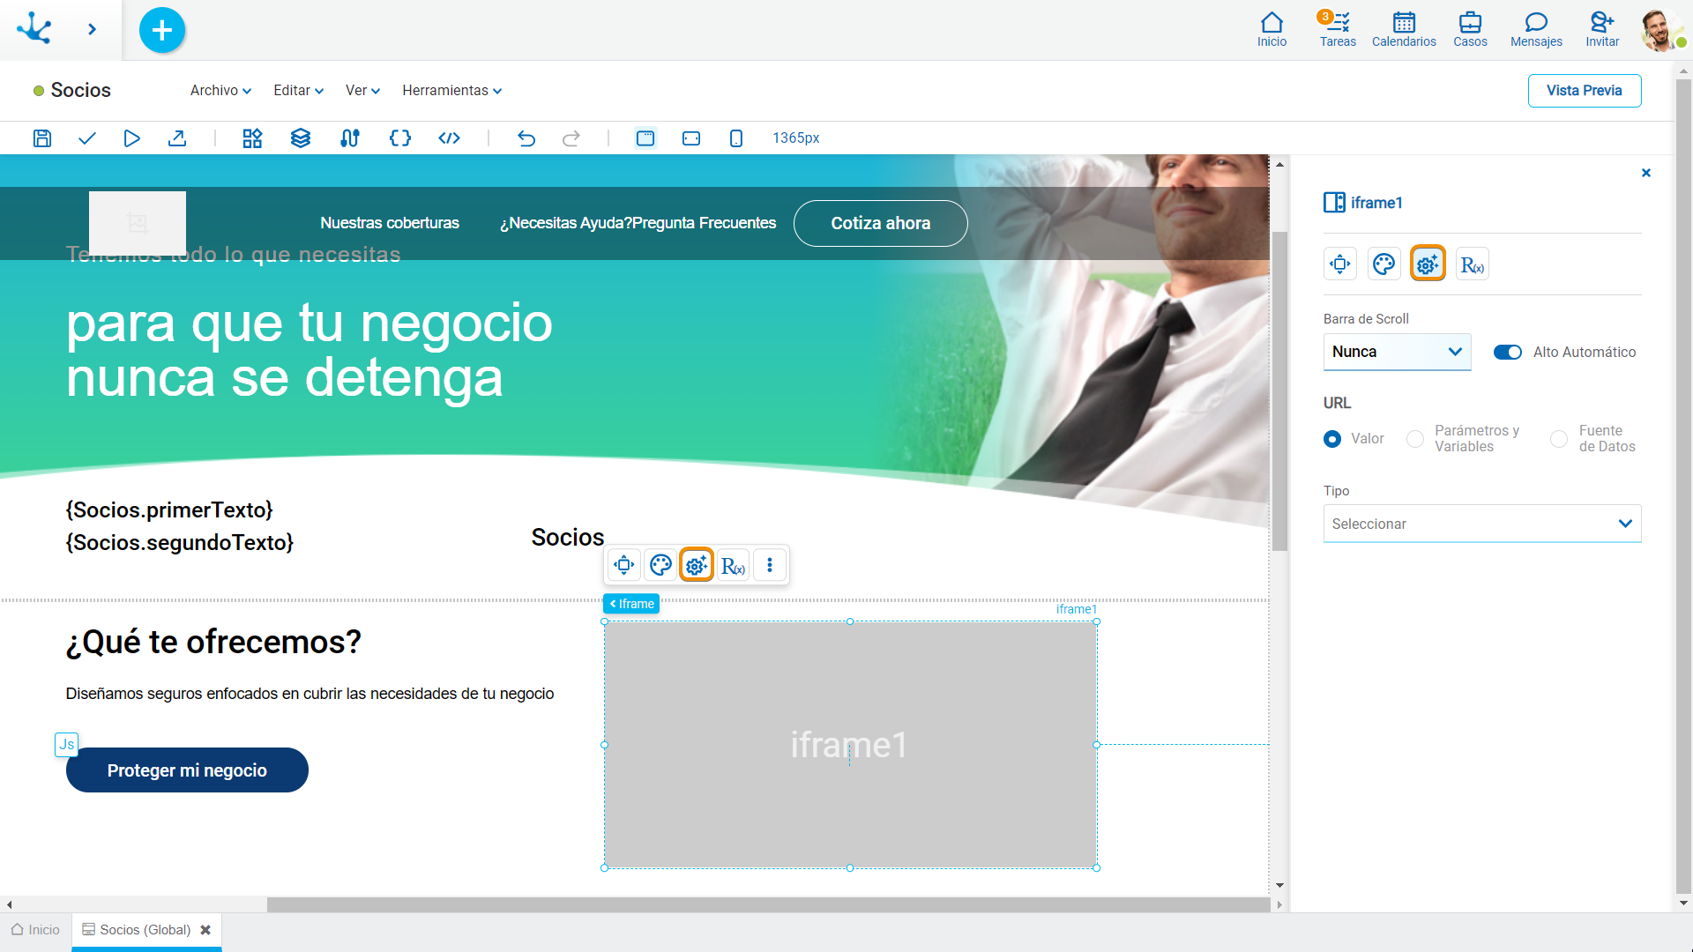Toggle Alto Automático switch
1693x952 pixels.
1508,353
